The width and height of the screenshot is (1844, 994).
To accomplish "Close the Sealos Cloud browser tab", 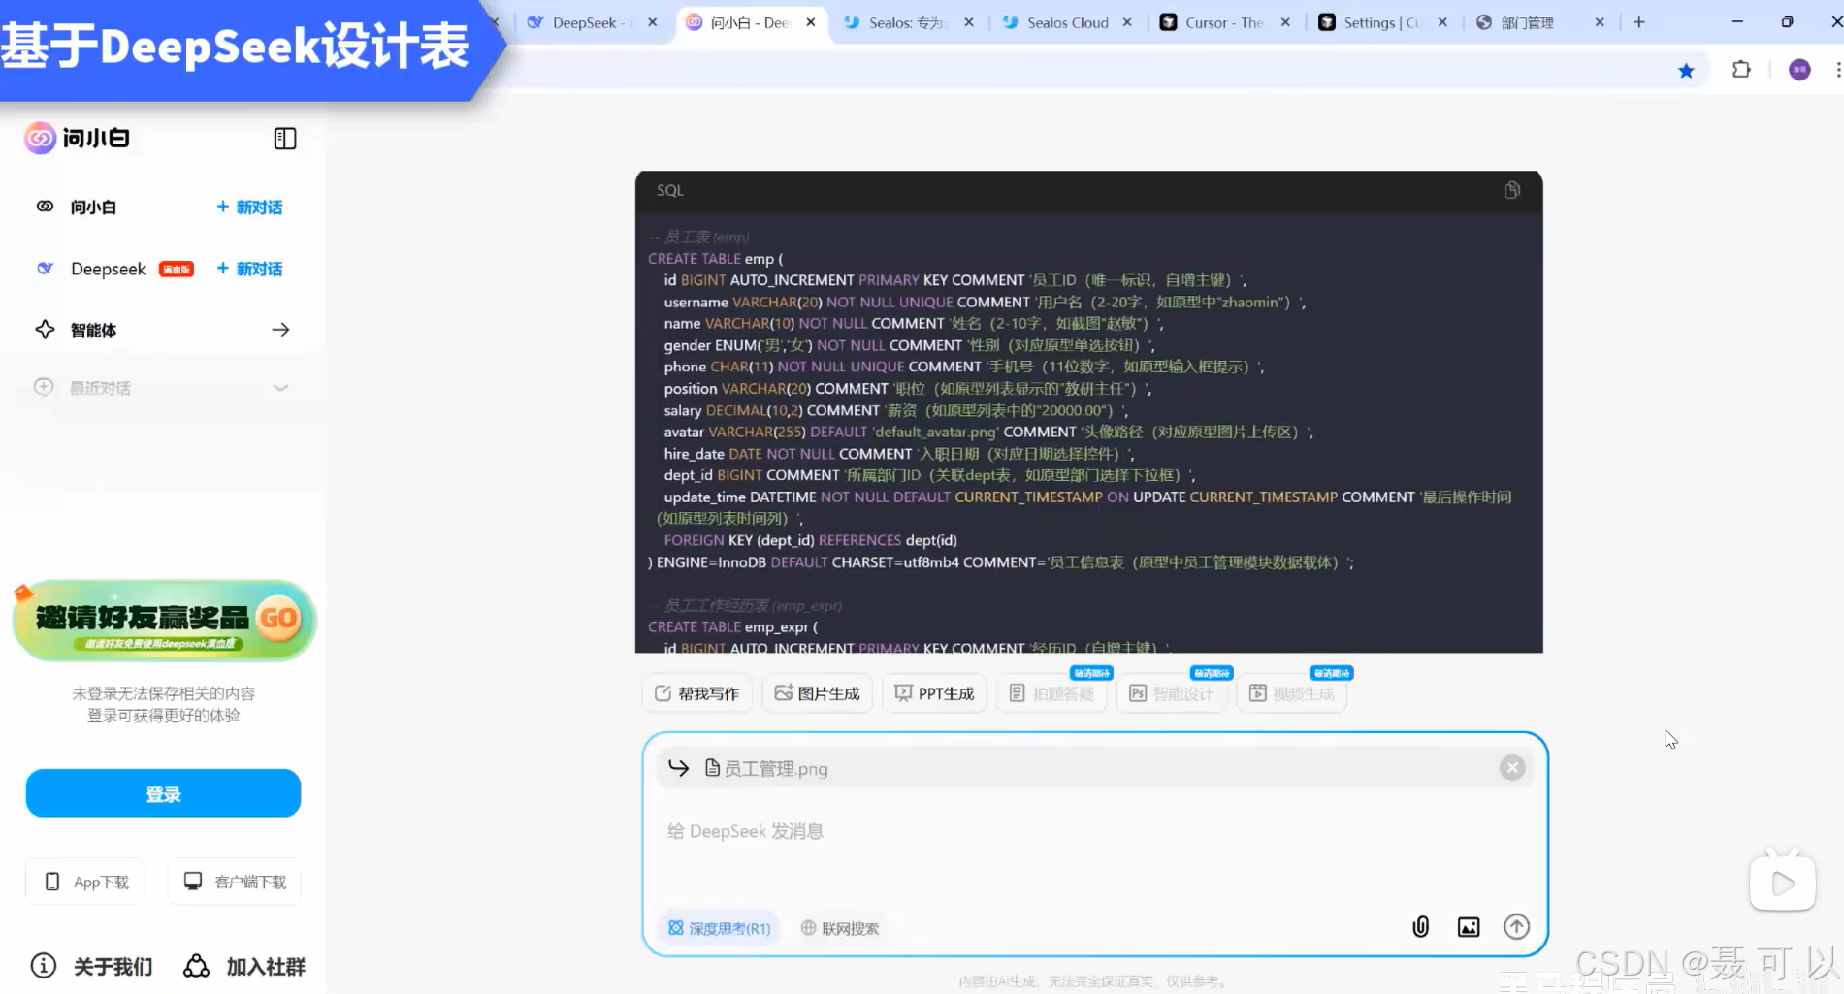I will pyautogui.click(x=1127, y=22).
